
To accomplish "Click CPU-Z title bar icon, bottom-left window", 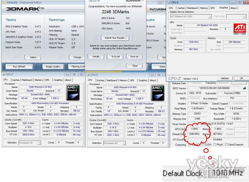I will click(3, 74).
